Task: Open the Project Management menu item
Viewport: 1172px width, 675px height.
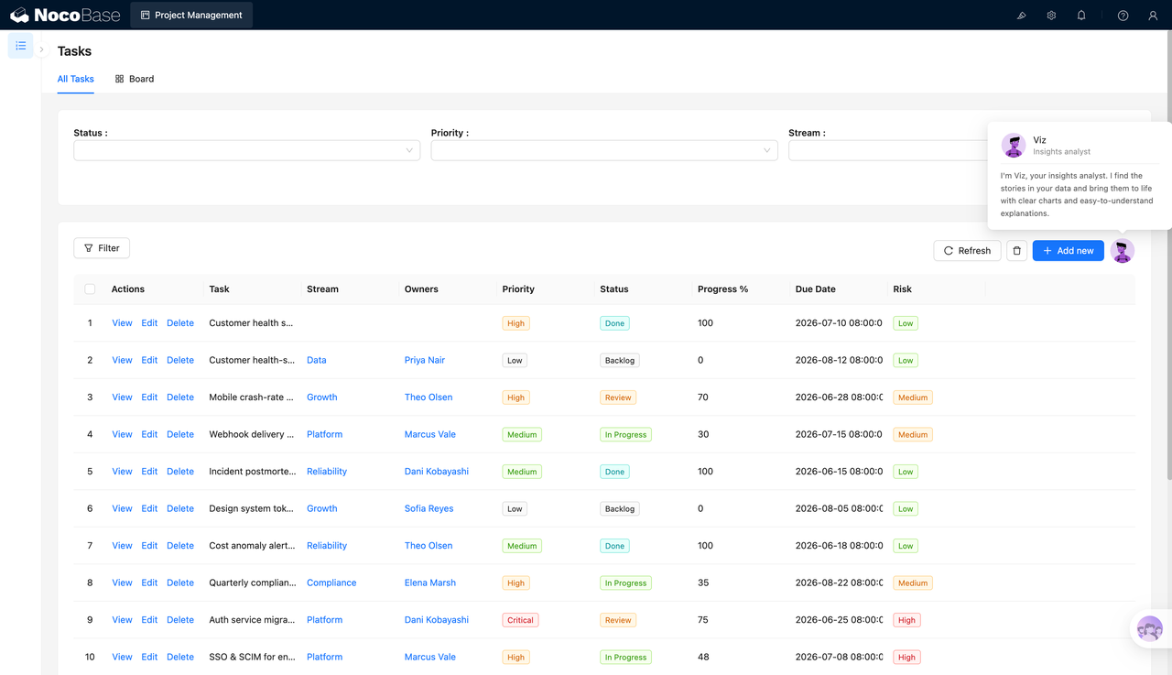Action: 191,16
